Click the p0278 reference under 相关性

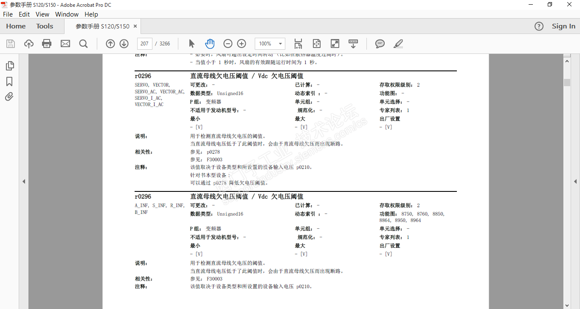pyautogui.click(x=214, y=152)
